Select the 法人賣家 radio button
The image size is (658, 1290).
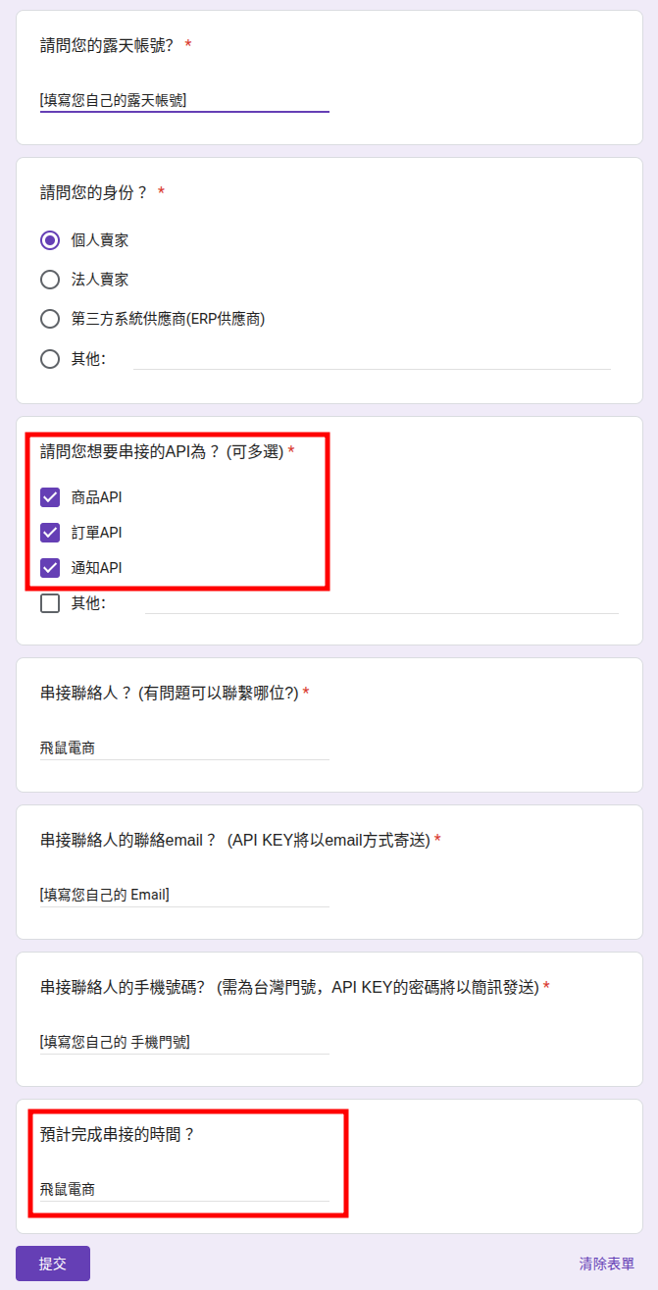coord(50,279)
